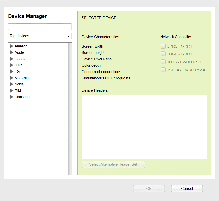Click the OK button
The image size is (219, 201).
149,189
